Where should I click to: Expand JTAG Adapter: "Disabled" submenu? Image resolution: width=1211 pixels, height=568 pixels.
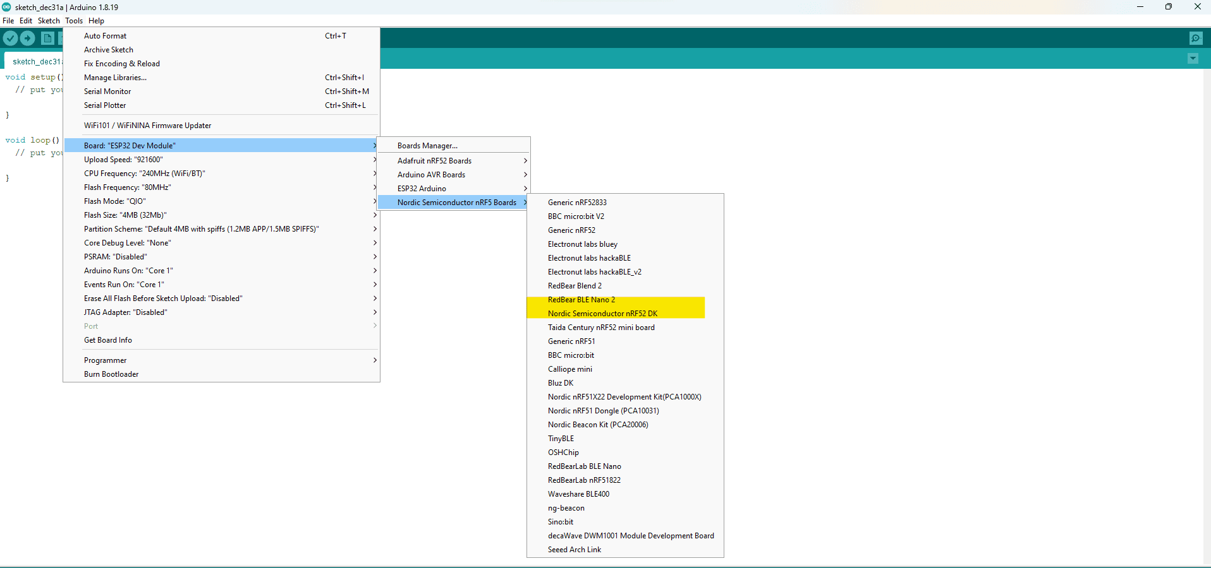pos(221,312)
